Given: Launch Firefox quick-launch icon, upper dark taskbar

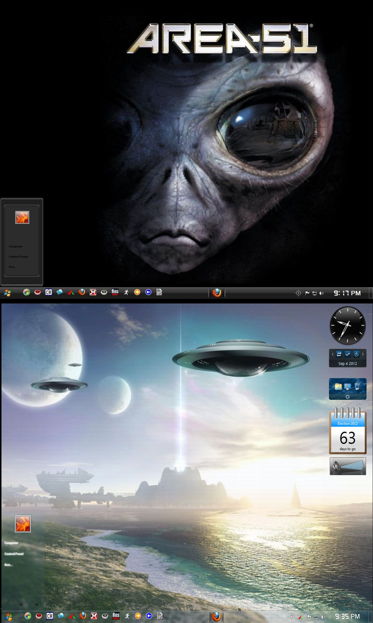Looking at the screenshot, I should pos(82,292).
